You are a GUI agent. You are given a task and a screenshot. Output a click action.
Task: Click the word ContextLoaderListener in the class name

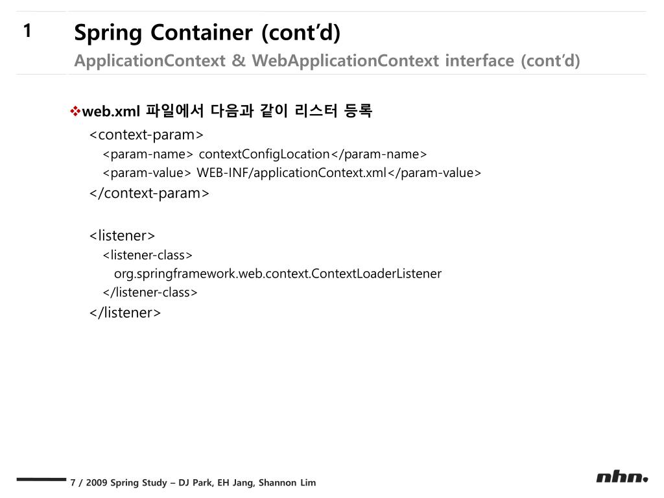376,274
